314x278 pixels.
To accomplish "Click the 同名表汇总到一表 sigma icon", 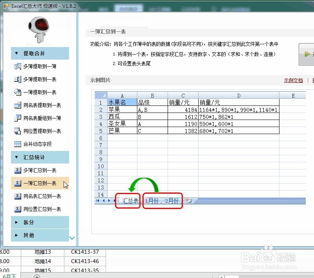I will coord(18,196).
